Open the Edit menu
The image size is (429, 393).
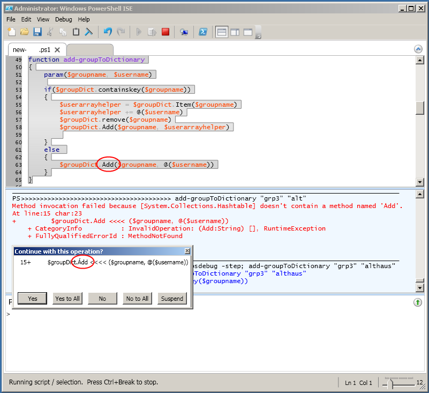[x=26, y=19]
